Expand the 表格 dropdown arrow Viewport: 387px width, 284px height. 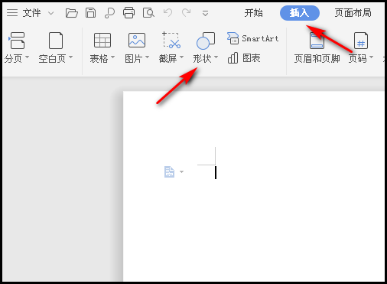pyautogui.click(x=112, y=57)
